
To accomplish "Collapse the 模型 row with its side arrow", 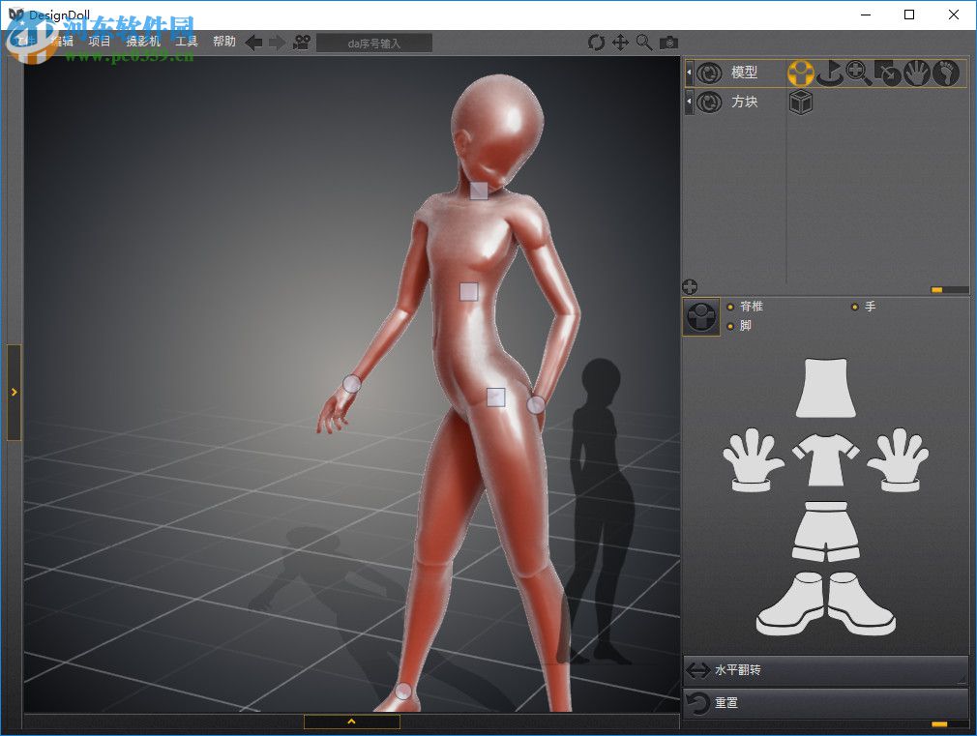I will pyautogui.click(x=689, y=74).
